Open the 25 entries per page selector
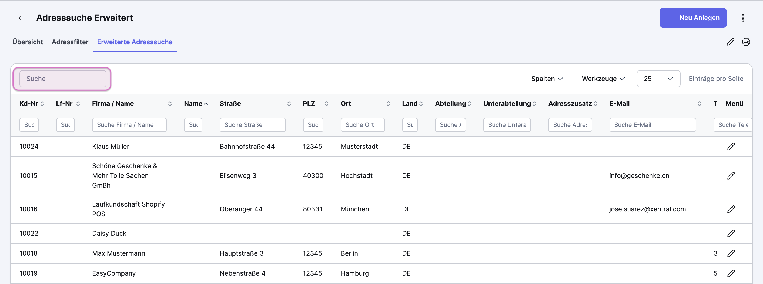 pyautogui.click(x=658, y=79)
